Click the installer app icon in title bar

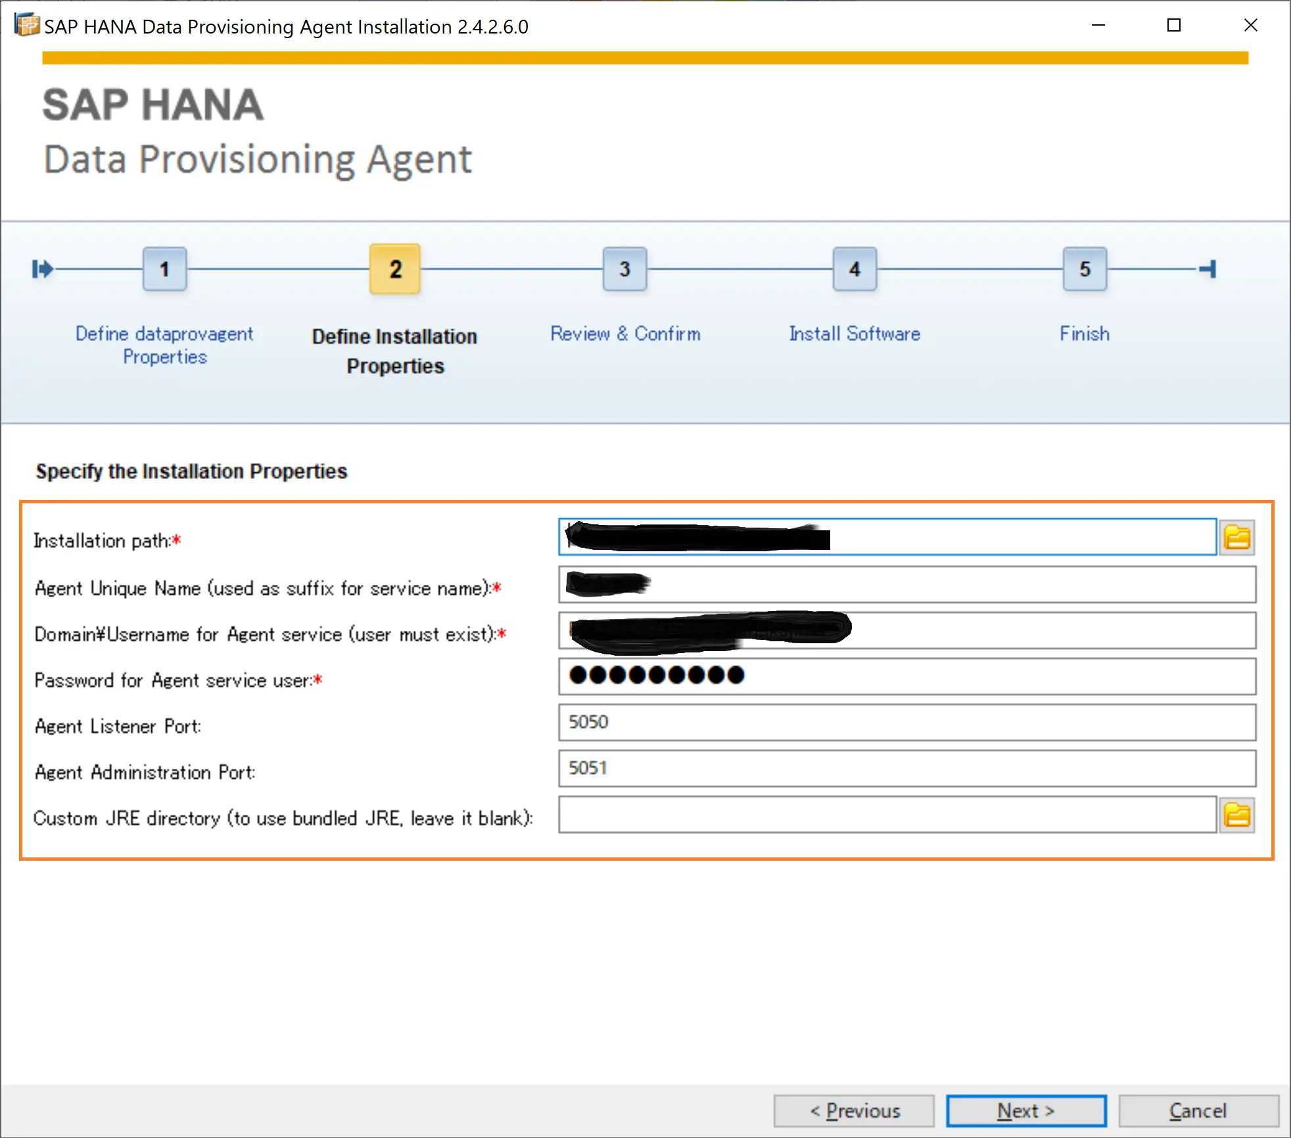pos(27,25)
